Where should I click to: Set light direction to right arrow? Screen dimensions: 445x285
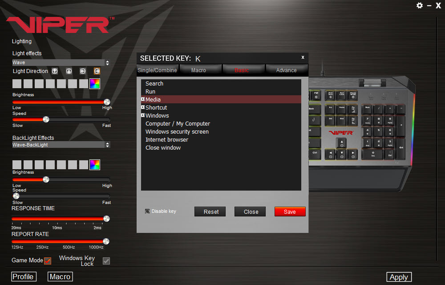point(97,71)
